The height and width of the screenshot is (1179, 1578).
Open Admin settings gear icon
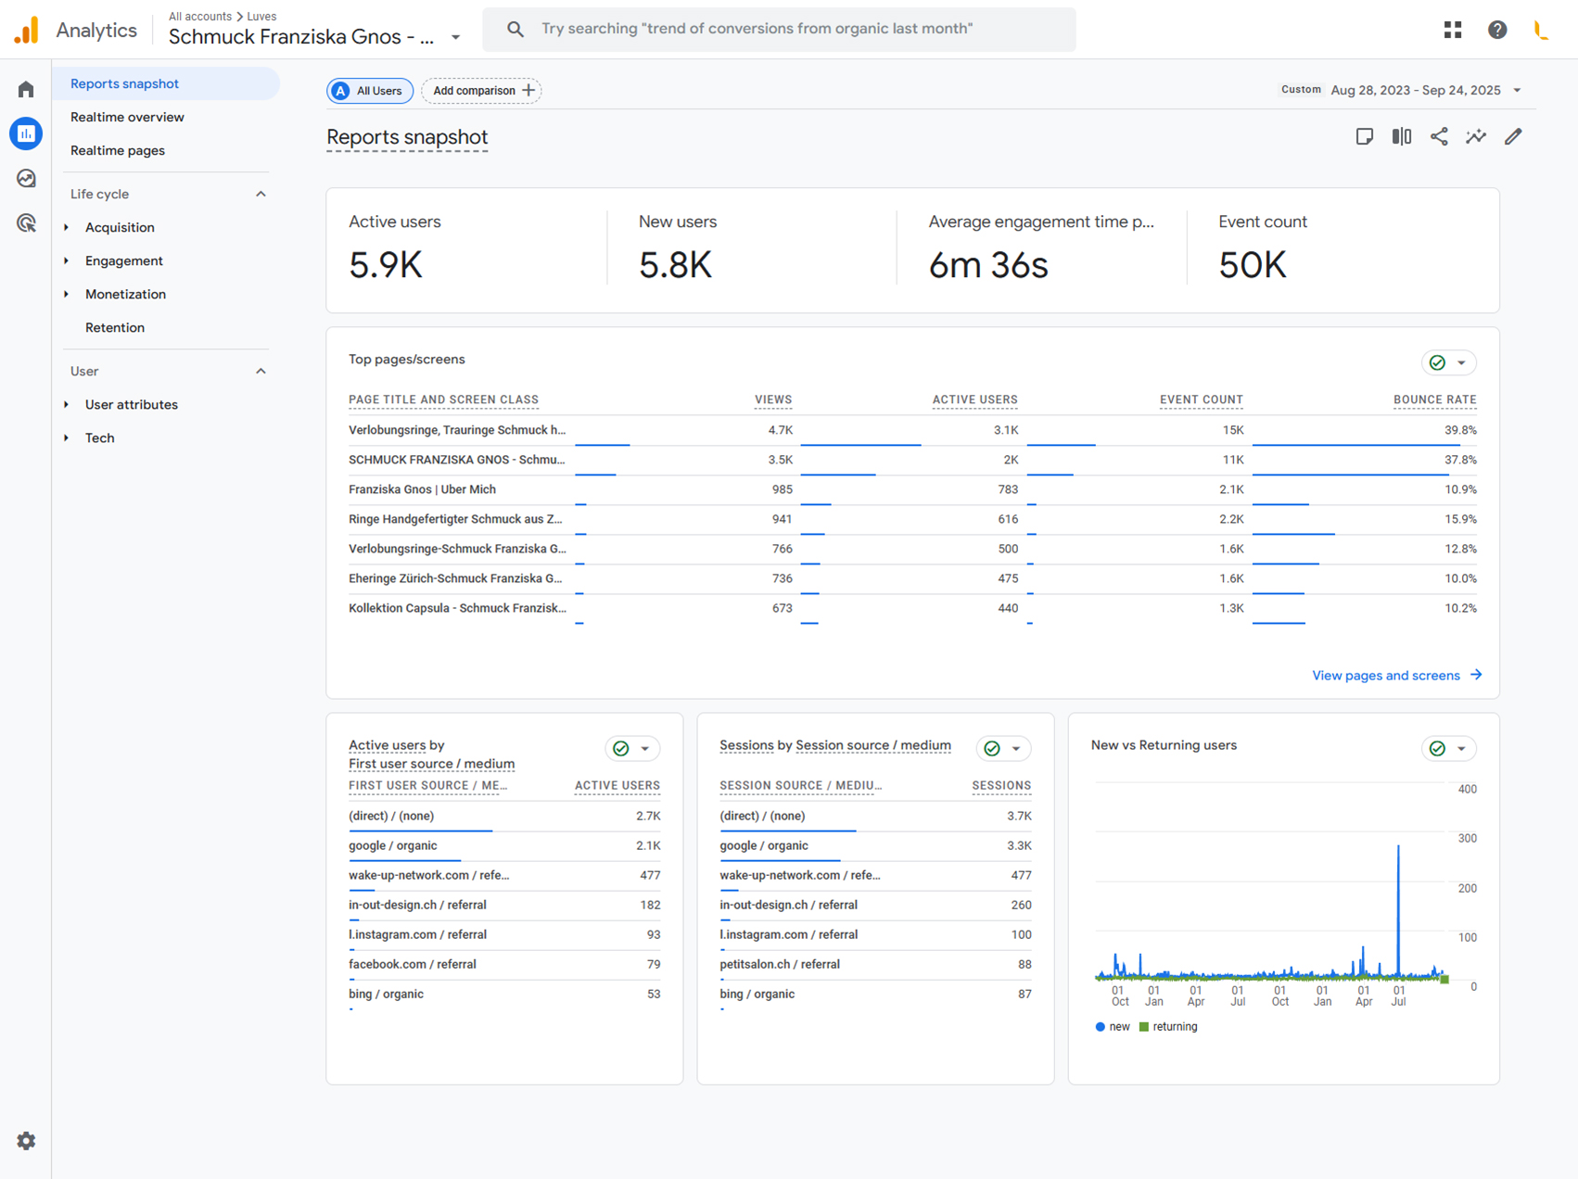coord(26,1141)
